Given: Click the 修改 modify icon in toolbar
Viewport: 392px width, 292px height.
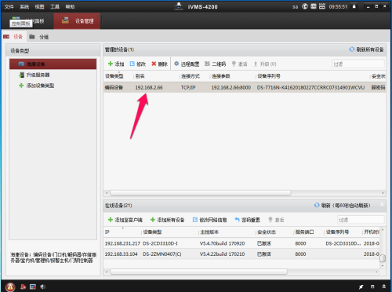Looking at the screenshot, I should click(132, 64).
